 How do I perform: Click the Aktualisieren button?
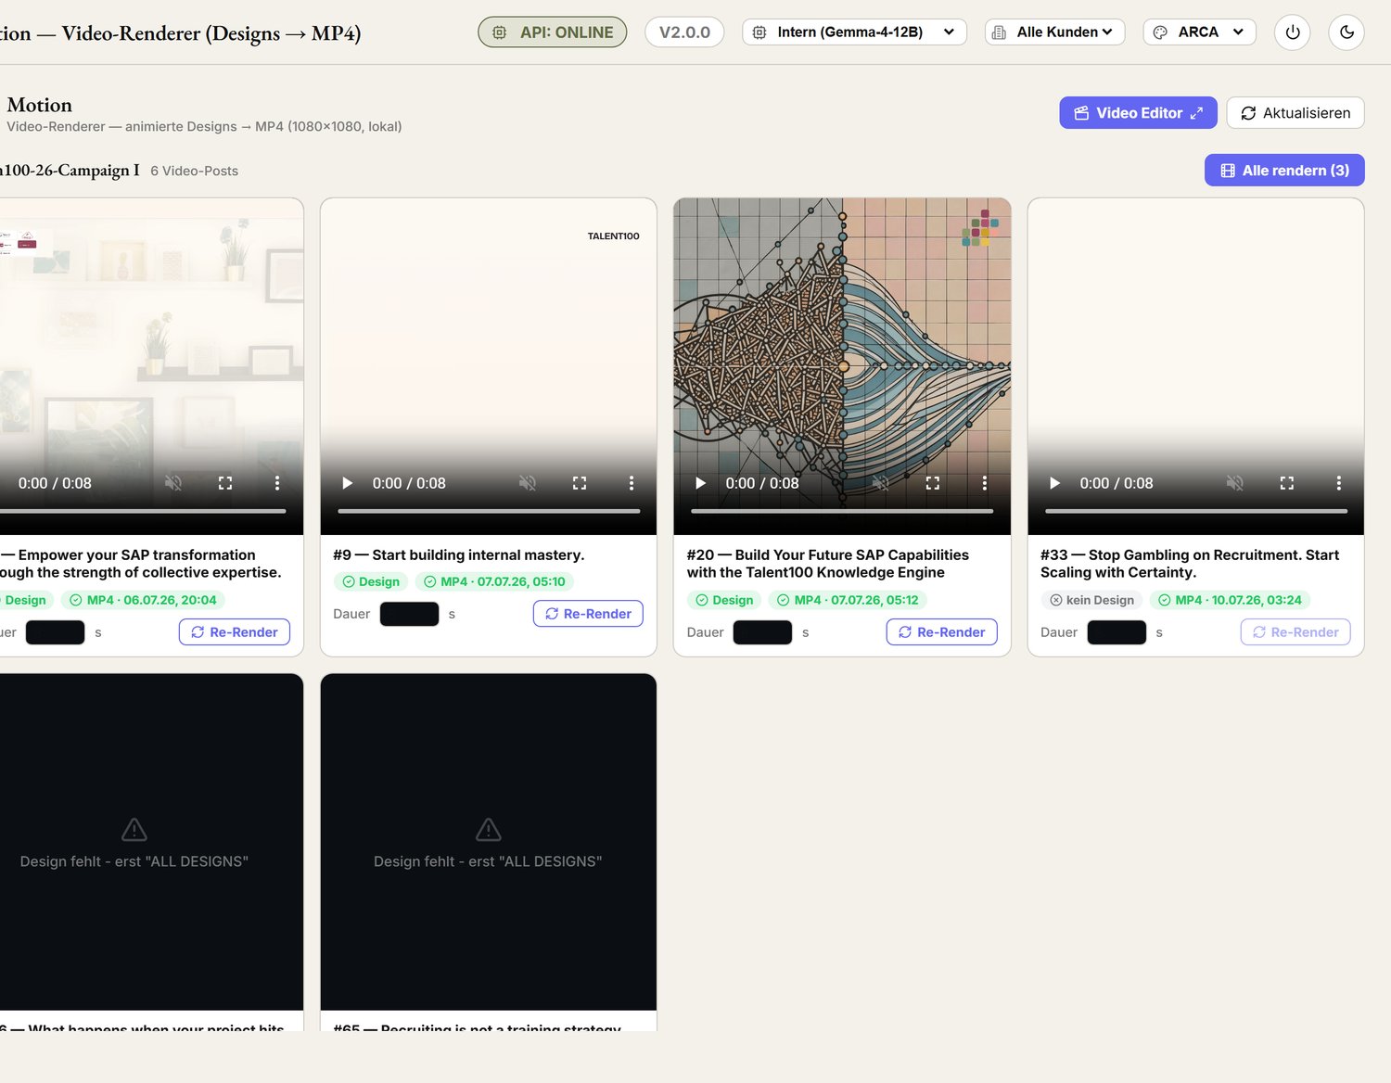coord(1295,113)
